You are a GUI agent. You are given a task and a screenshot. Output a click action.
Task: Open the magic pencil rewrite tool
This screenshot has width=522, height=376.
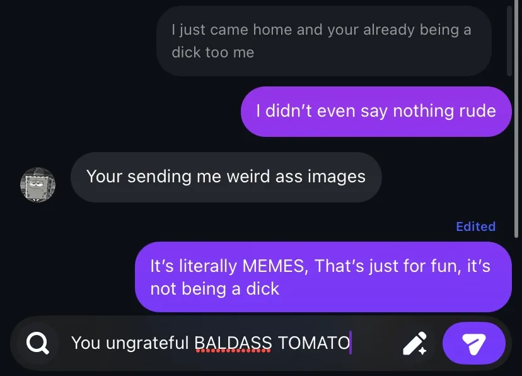415,343
